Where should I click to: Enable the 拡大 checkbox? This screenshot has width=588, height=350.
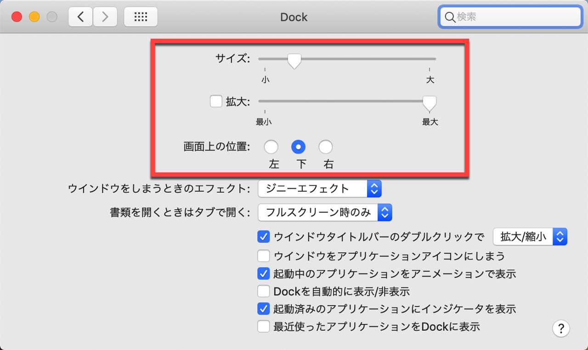tap(216, 101)
